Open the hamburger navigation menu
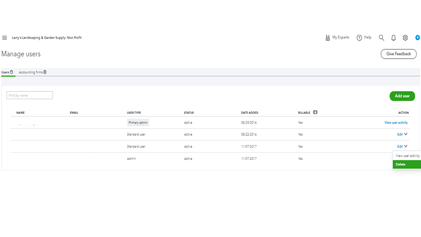This screenshot has width=421, height=237. (x=5, y=38)
